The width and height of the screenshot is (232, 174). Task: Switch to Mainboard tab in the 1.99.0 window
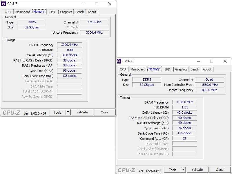pos(138,69)
